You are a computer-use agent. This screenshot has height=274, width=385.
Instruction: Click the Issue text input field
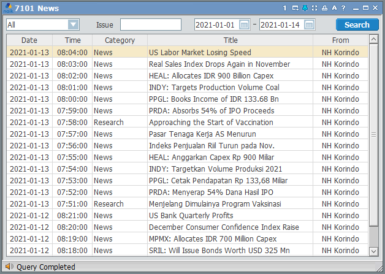(x=151, y=25)
